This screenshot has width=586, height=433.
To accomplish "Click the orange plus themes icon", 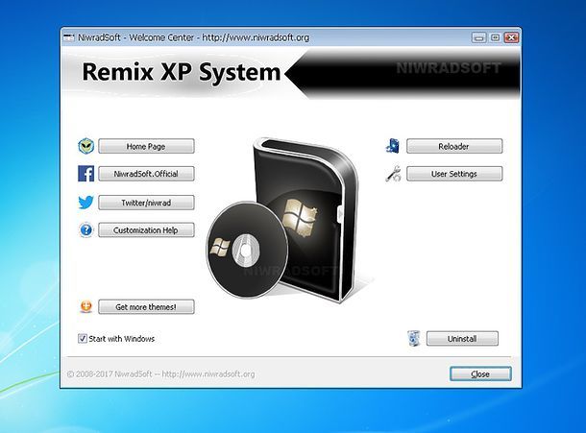I will [86, 306].
